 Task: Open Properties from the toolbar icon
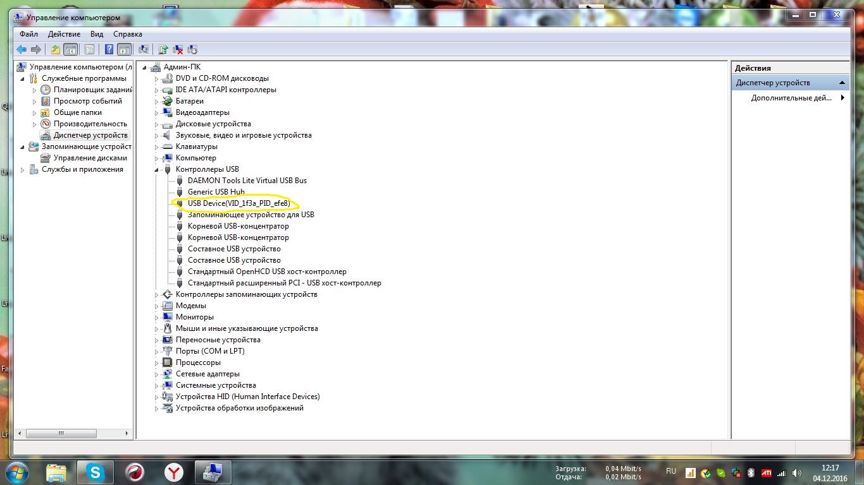pyautogui.click(x=89, y=49)
